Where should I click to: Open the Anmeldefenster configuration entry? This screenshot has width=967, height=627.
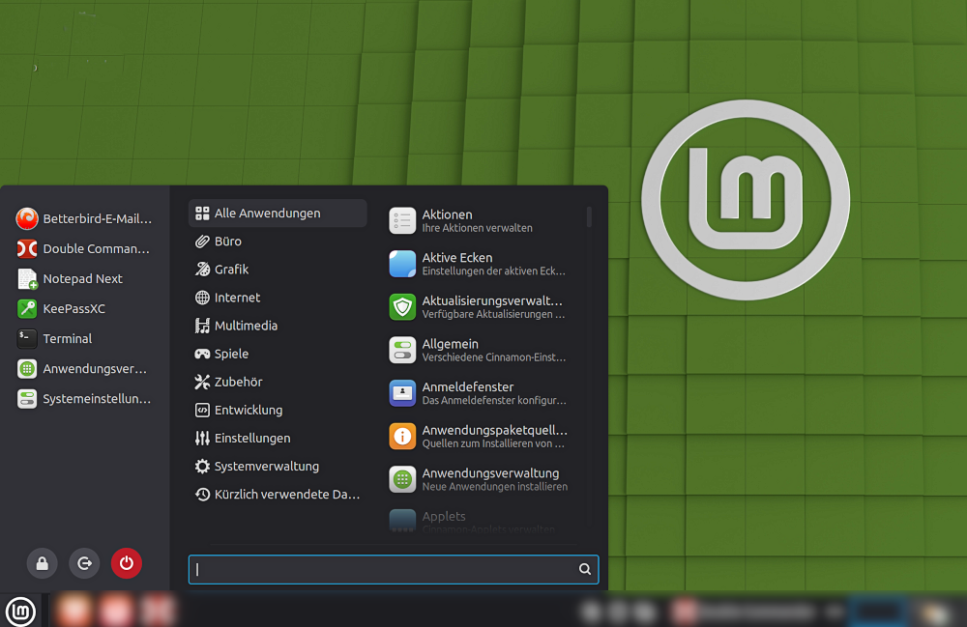[x=479, y=393]
